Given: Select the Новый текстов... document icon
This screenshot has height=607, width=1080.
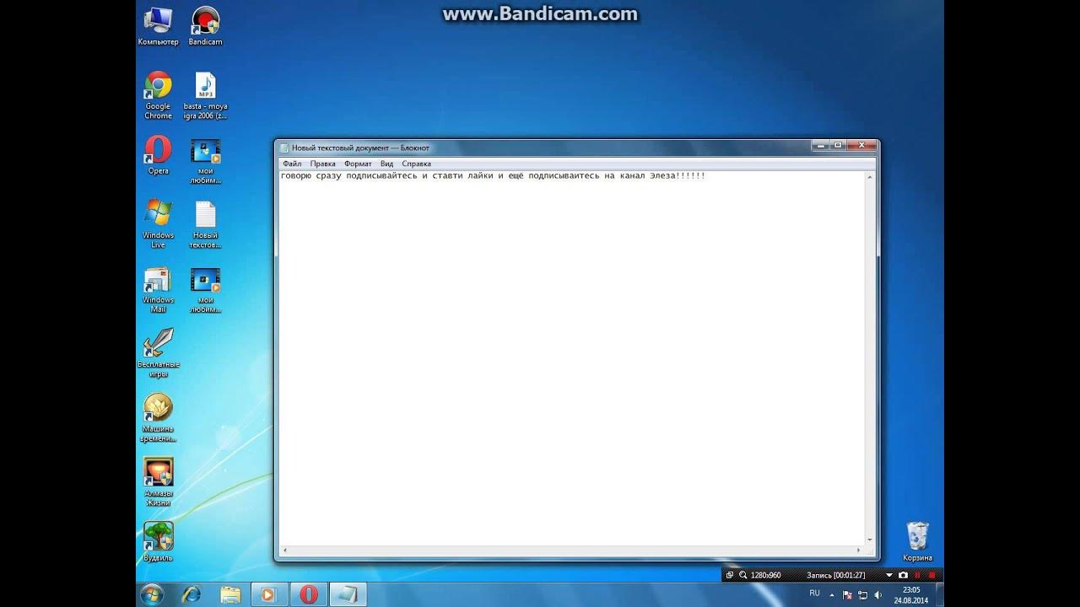Looking at the screenshot, I should [x=205, y=224].
